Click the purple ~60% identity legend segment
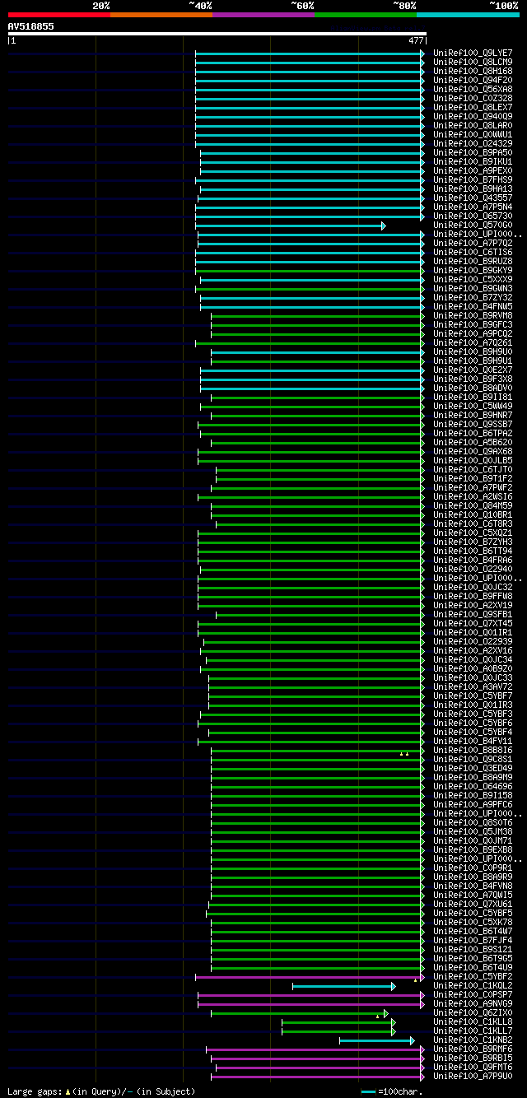 tap(263, 14)
